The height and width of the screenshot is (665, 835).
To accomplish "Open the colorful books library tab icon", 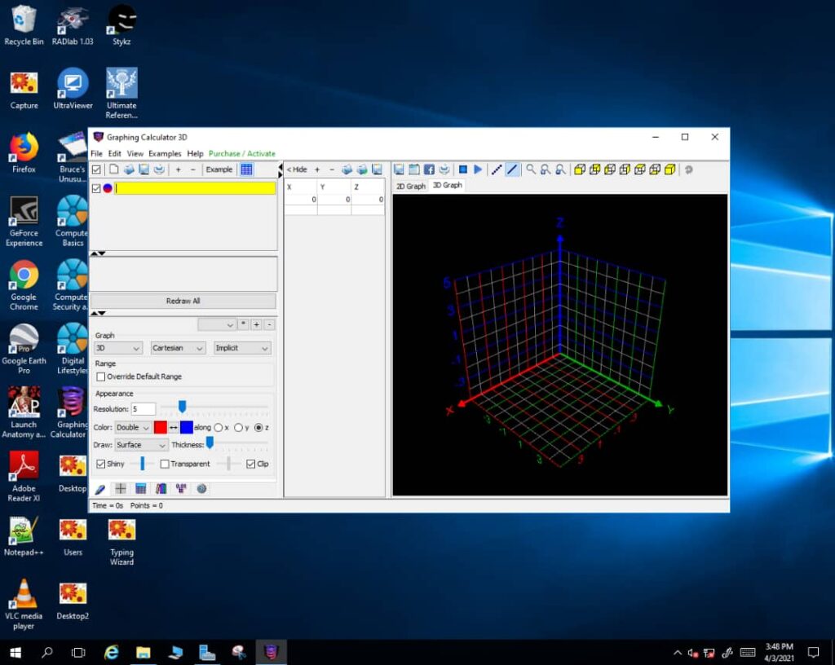I will pos(161,489).
